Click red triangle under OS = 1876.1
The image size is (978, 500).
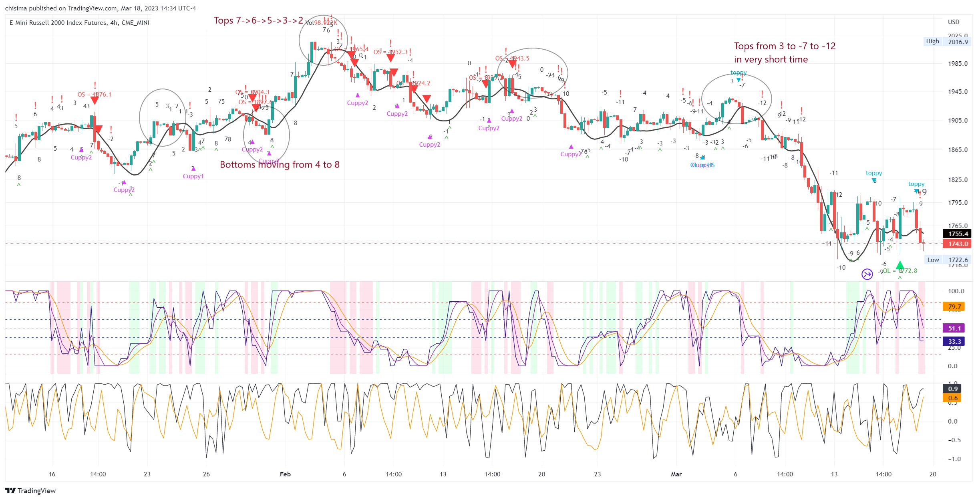[x=95, y=100]
